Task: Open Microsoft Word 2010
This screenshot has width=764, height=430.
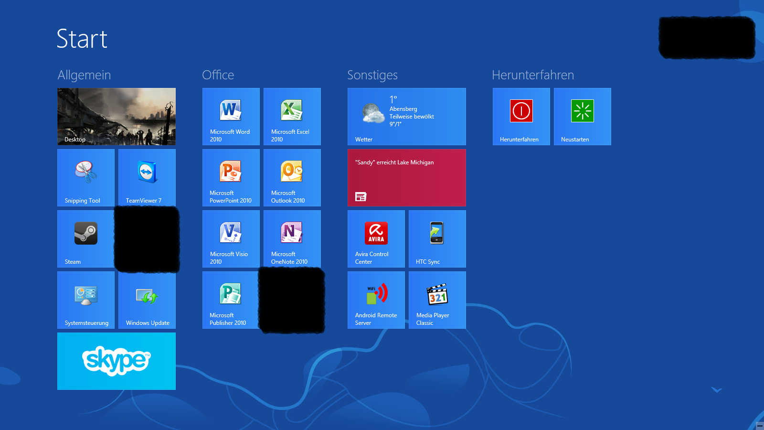Action: coord(231,117)
